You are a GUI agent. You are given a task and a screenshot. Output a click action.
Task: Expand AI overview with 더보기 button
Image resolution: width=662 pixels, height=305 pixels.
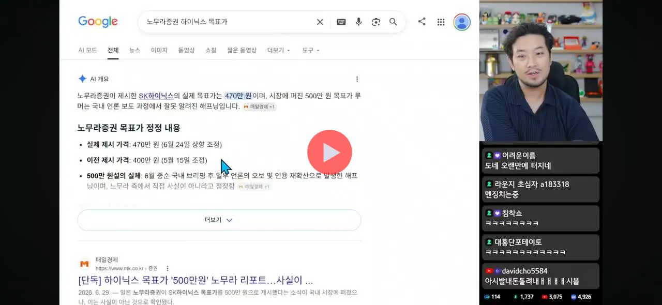click(219, 220)
